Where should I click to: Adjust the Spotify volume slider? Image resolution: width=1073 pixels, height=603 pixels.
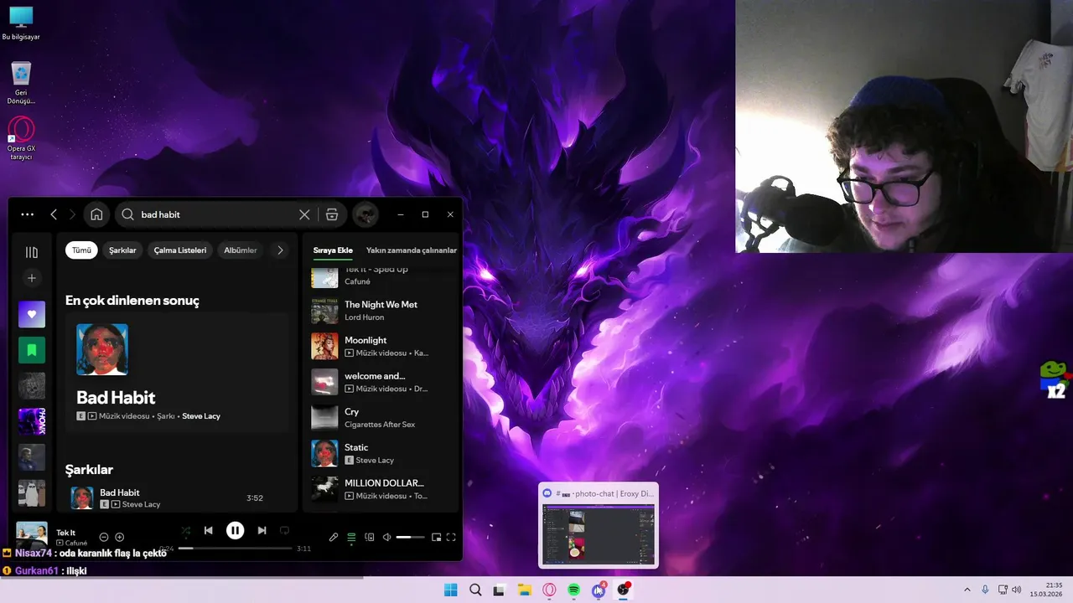tap(410, 537)
